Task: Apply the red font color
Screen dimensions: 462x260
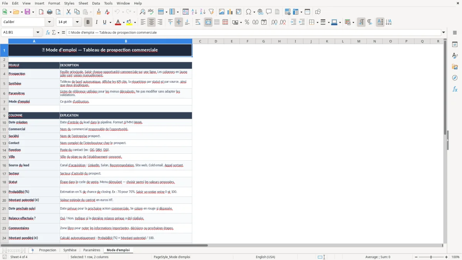Action: point(118,22)
